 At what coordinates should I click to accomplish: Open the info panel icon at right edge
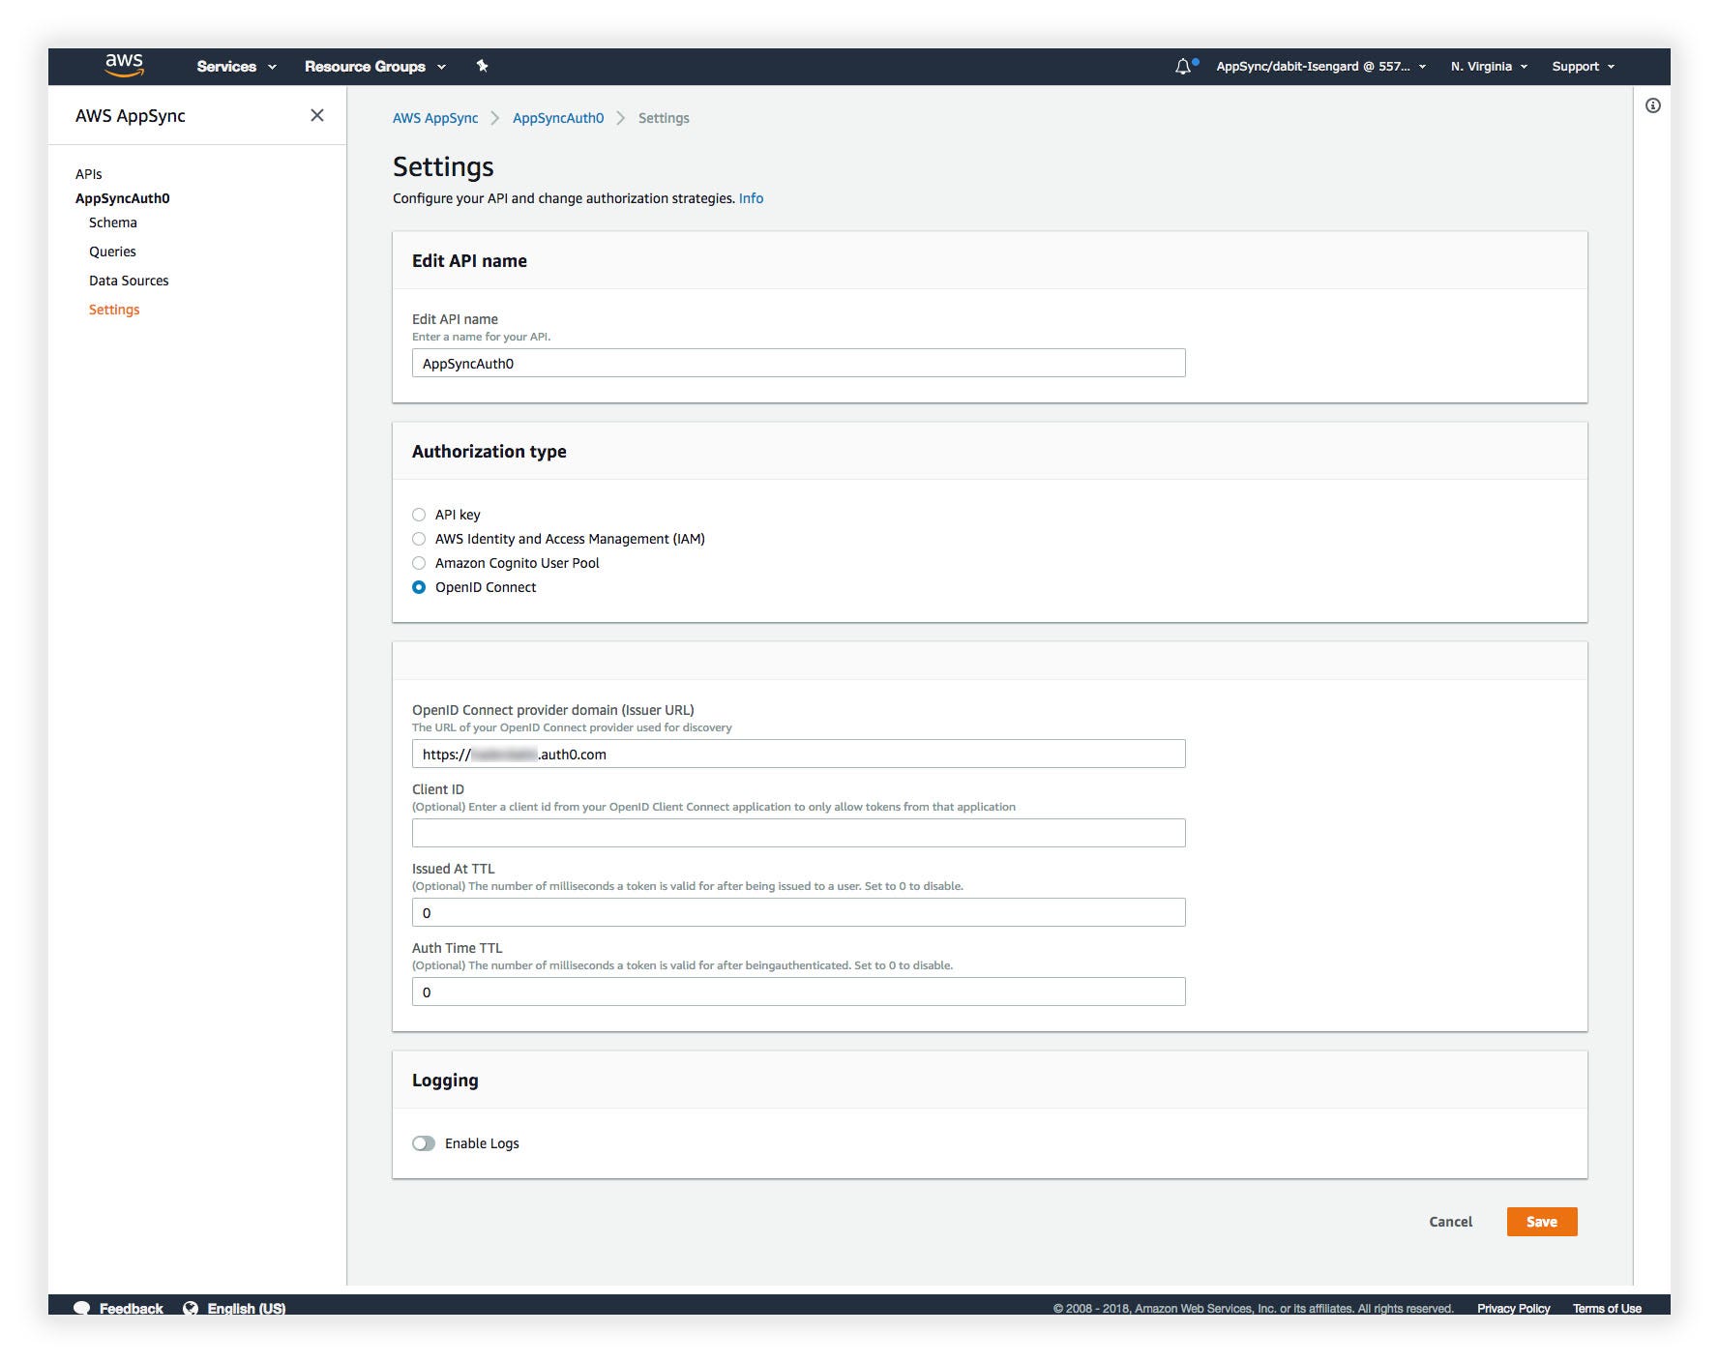click(x=1652, y=105)
